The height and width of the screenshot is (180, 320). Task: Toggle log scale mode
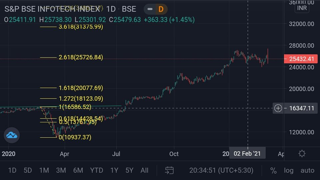click(x=289, y=170)
